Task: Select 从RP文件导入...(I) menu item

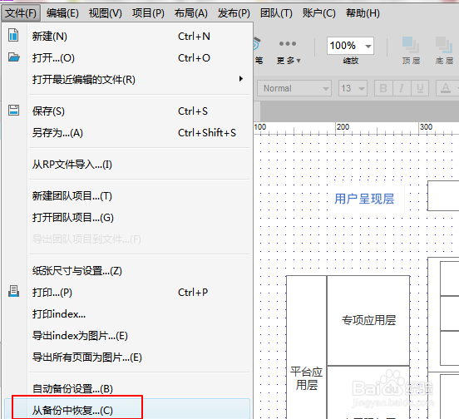Action: click(127, 165)
